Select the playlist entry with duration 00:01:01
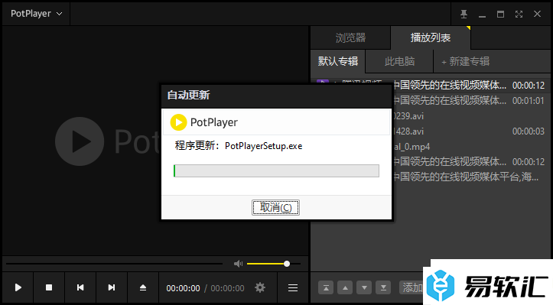Viewport: 553px width, 305px height. click(x=471, y=100)
